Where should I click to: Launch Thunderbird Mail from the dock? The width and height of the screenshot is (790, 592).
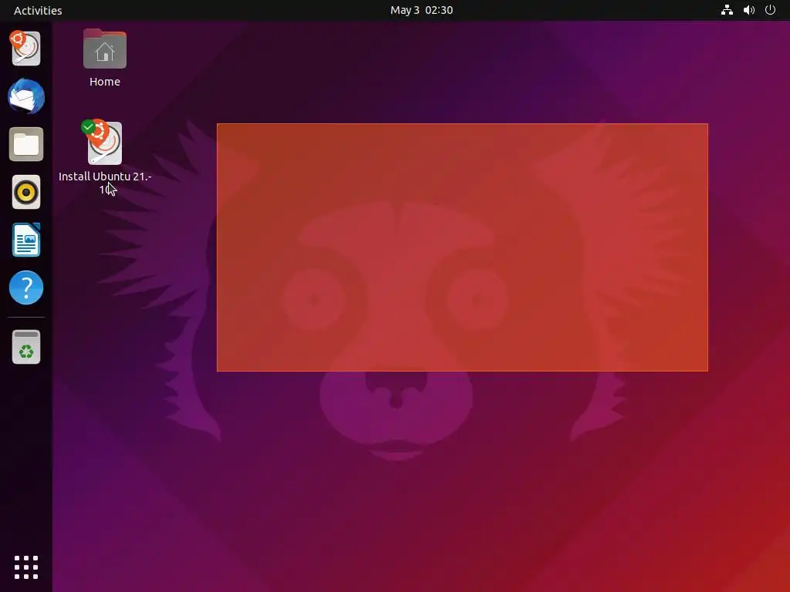click(26, 96)
